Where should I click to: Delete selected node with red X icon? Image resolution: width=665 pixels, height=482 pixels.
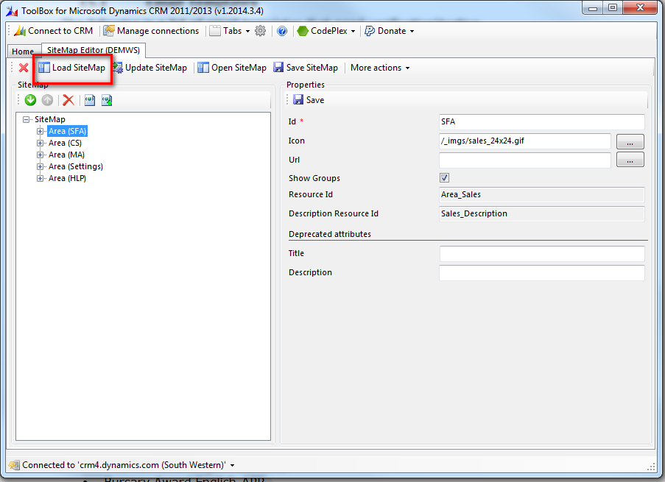coord(68,100)
